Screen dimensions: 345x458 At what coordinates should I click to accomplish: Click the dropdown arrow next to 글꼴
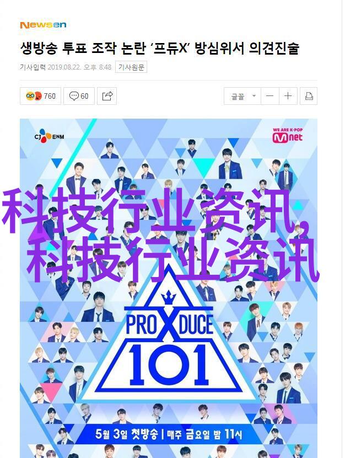pyautogui.click(x=254, y=96)
